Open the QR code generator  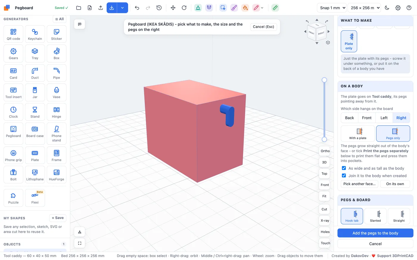[x=13, y=34]
